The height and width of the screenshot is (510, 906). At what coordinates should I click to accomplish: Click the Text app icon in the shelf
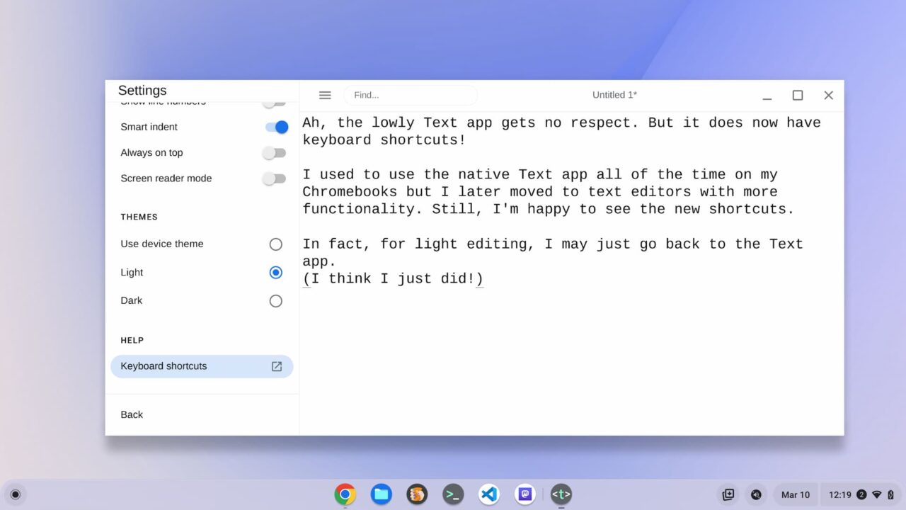pos(561,494)
